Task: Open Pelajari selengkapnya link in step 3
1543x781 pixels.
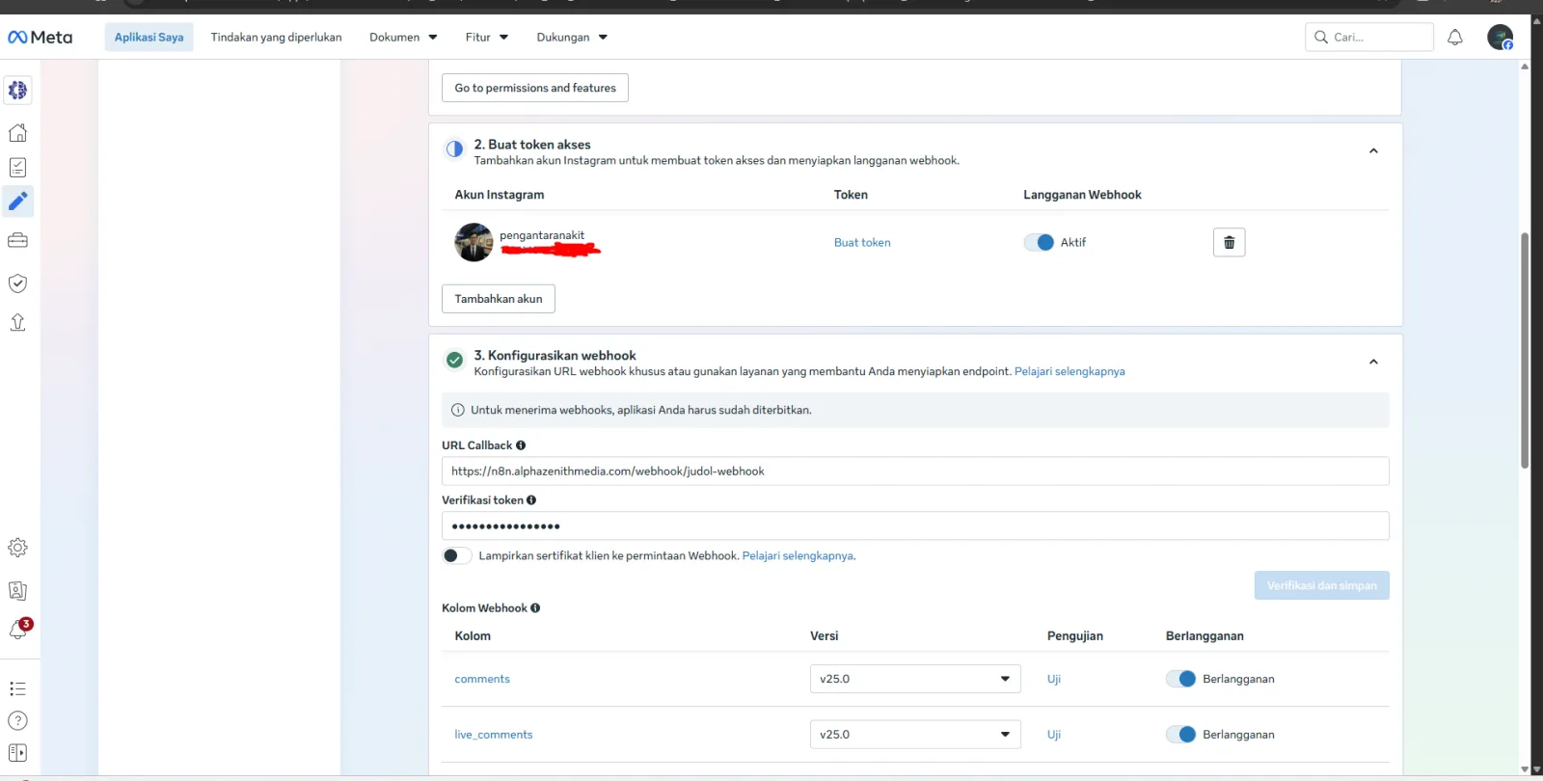Action: 1069,371
